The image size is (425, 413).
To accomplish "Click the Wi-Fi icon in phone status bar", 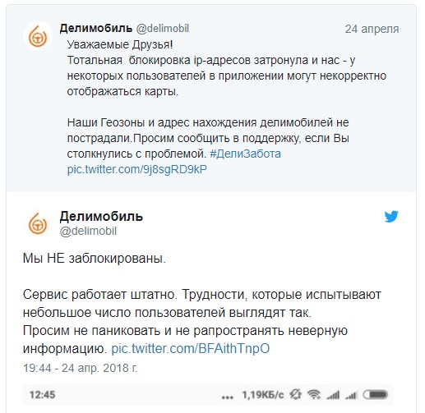I will click(x=314, y=395).
